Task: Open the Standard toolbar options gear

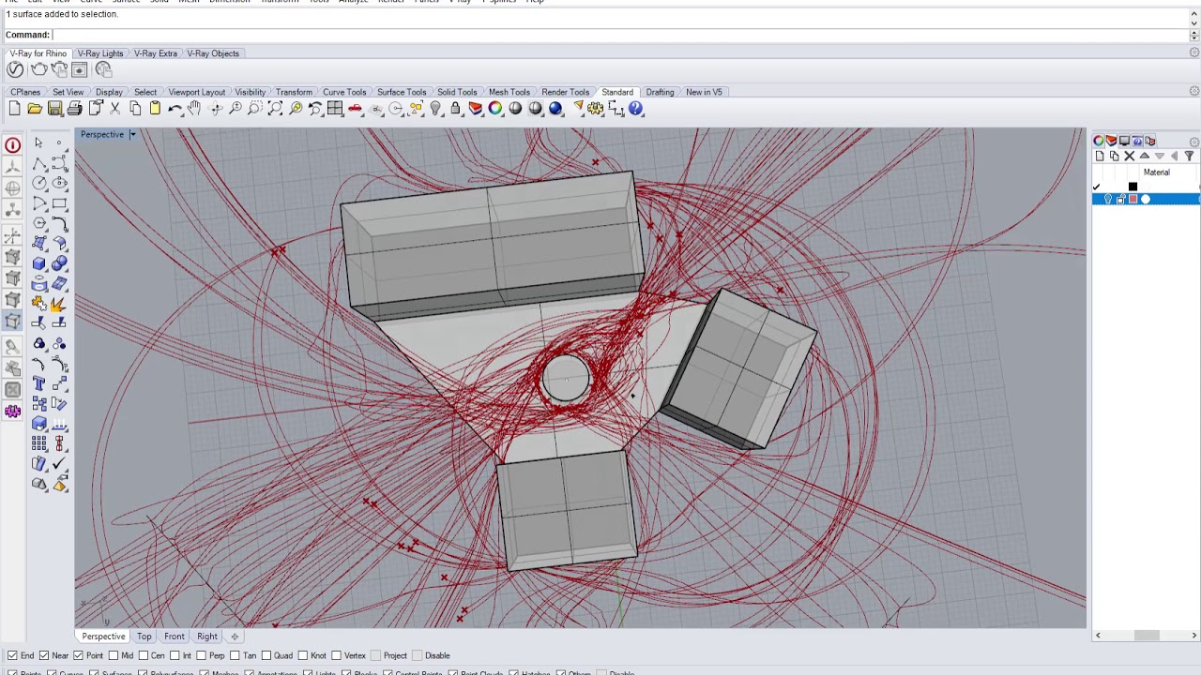Action: [x=1194, y=92]
